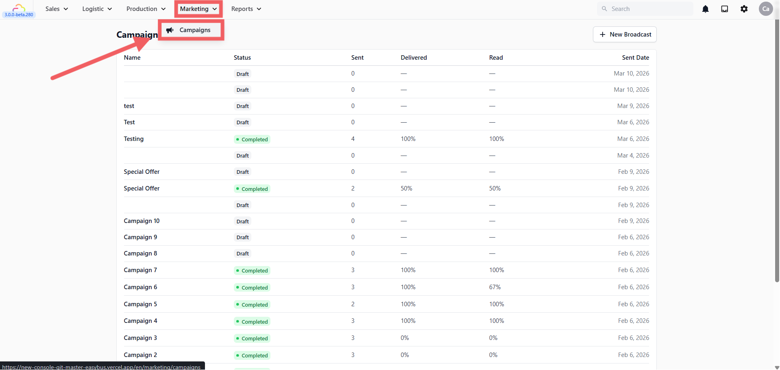Viewport: 780px width, 370px height.
Task: Click the app logo icon
Action: (x=19, y=7)
